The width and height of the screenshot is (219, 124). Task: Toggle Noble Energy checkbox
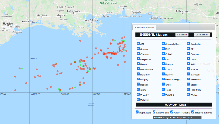click(x=163, y=79)
